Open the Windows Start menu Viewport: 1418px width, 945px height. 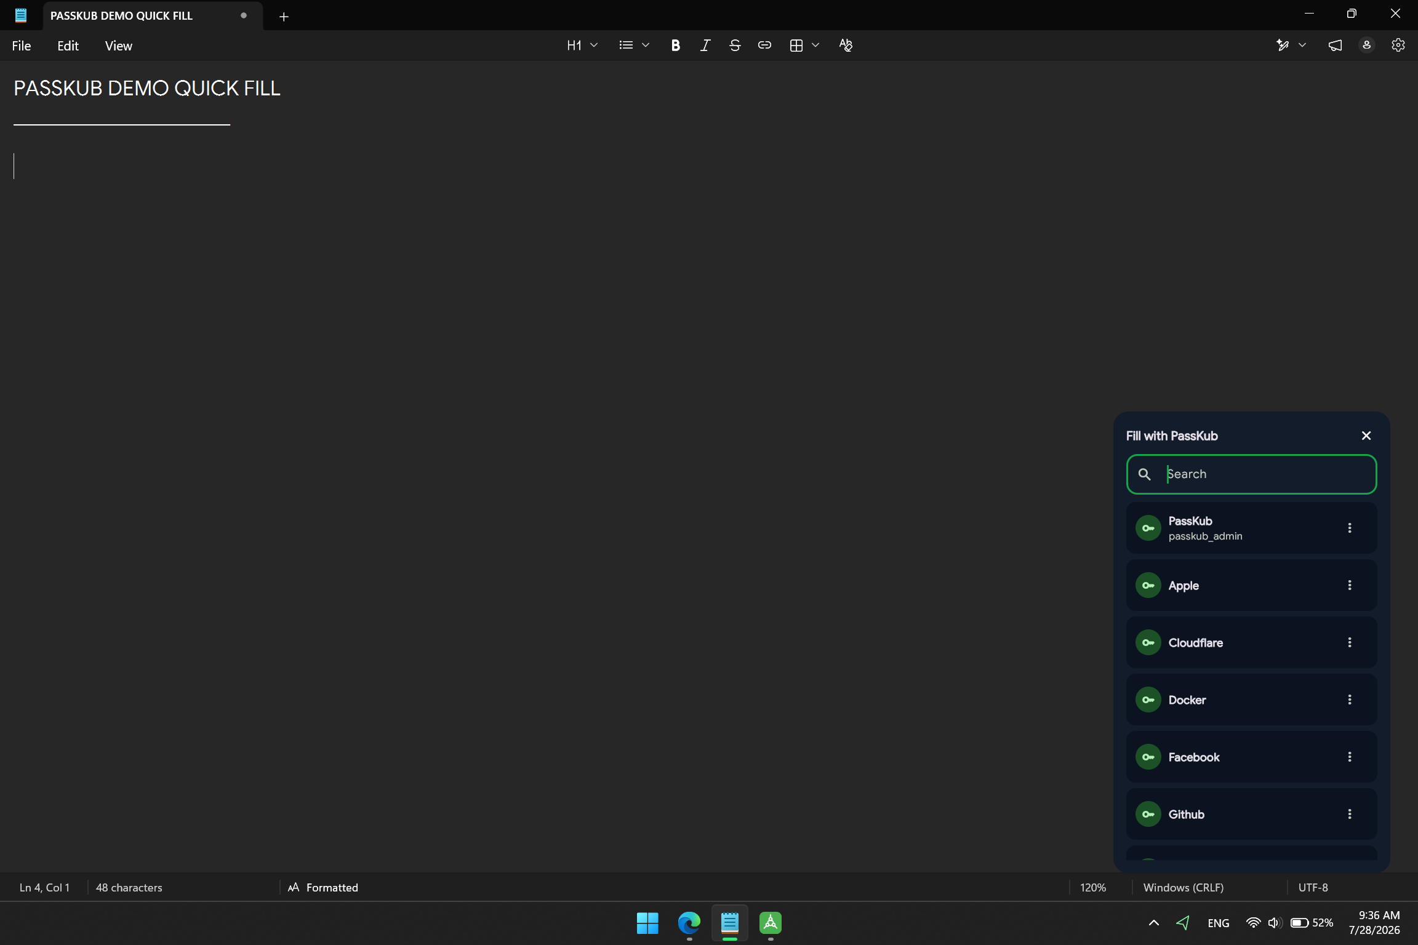(647, 923)
